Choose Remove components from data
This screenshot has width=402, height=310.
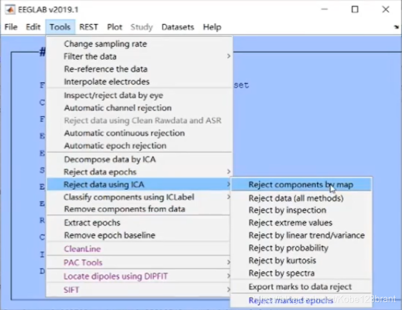[140, 209]
